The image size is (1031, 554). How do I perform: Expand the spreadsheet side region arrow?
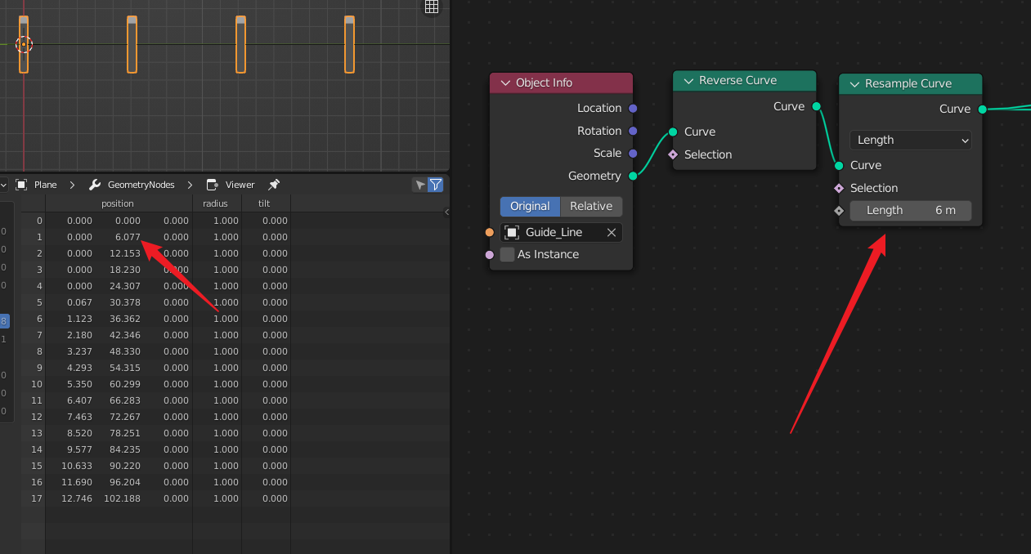coord(446,212)
